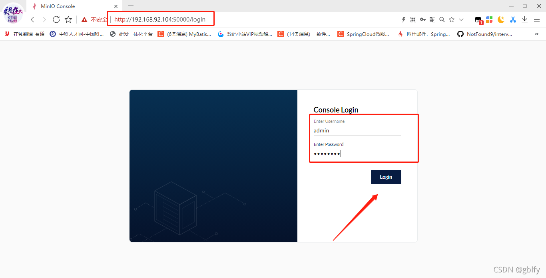Click the browser back arrow
Viewport: 546px width, 278px height.
(33, 20)
